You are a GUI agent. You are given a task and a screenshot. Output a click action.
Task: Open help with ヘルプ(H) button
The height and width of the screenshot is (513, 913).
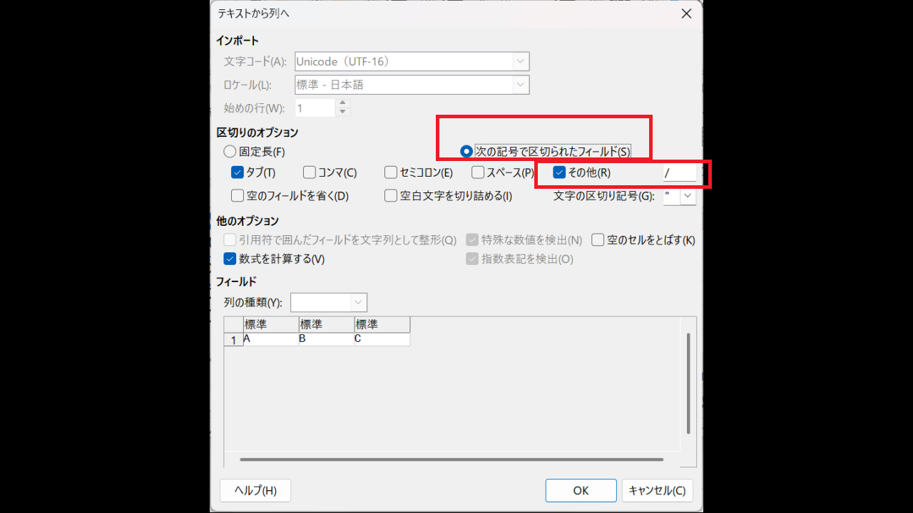[x=255, y=490]
